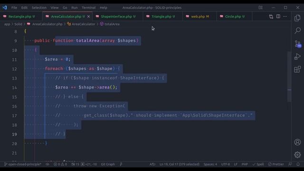The width and height of the screenshot is (304, 171).
Task: Click the notifications bell in the status bar
Action: point(298,164)
